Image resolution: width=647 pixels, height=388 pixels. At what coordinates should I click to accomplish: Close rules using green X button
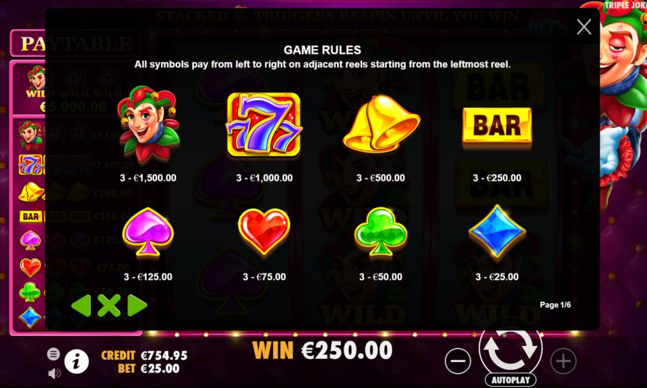tap(109, 305)
